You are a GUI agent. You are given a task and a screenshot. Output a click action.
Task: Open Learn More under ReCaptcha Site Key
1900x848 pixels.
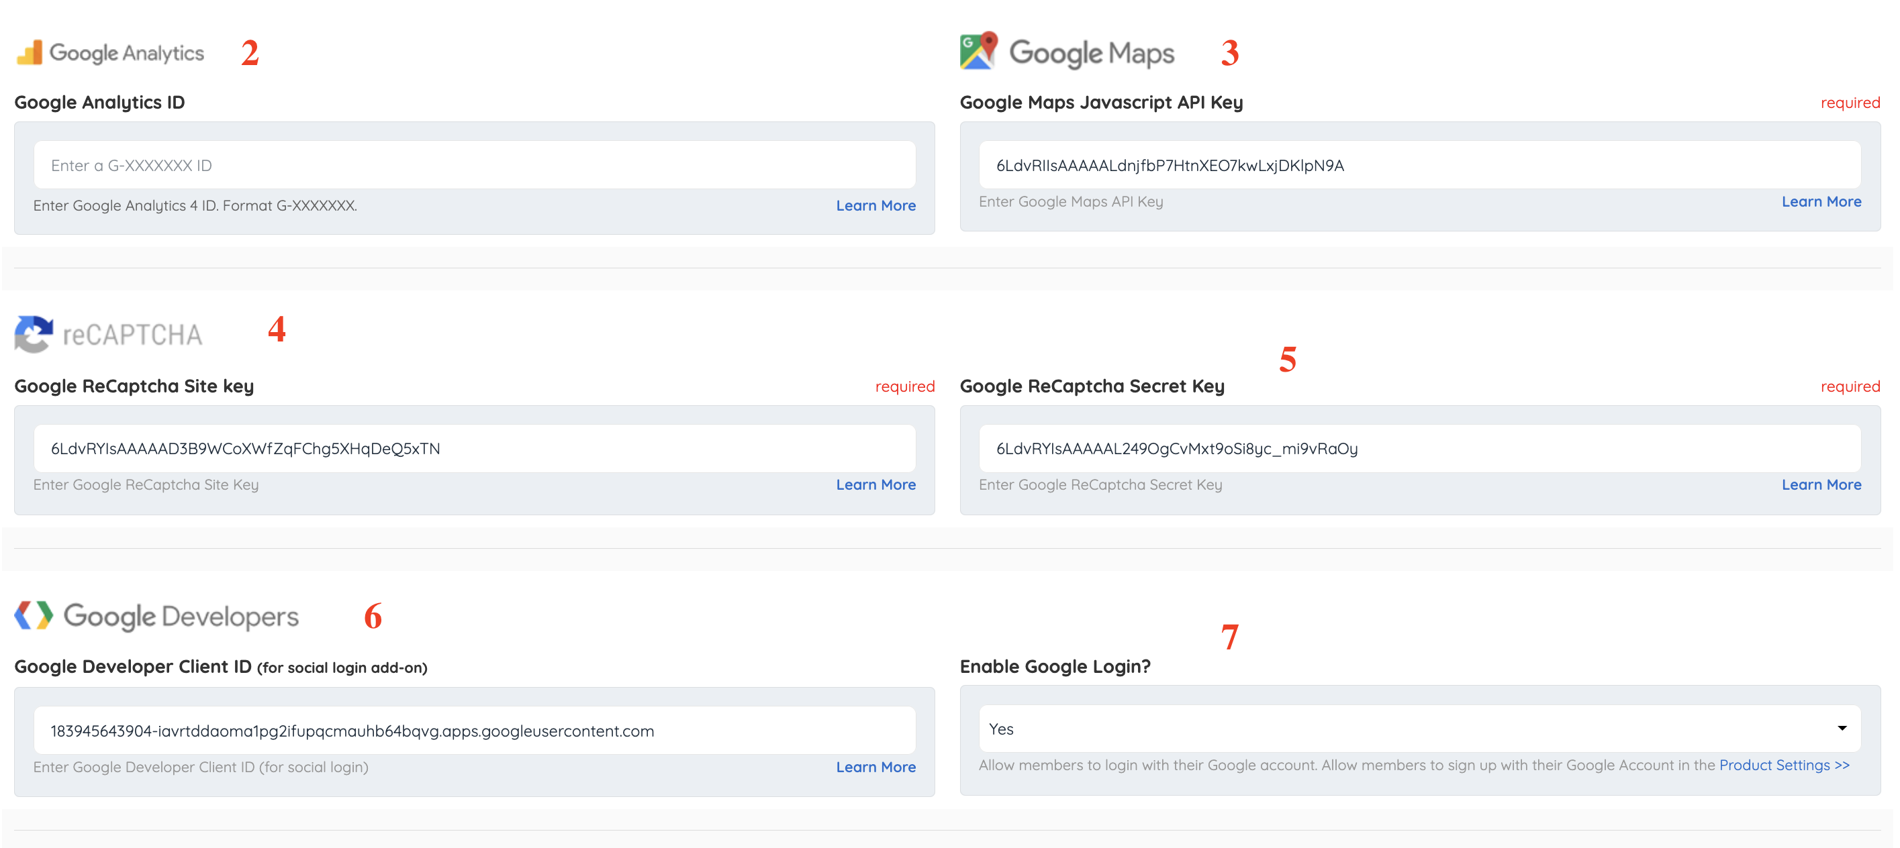[875, 485]
